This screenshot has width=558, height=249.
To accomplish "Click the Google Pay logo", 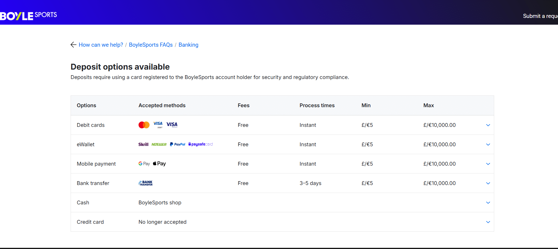I will [144, 164].
